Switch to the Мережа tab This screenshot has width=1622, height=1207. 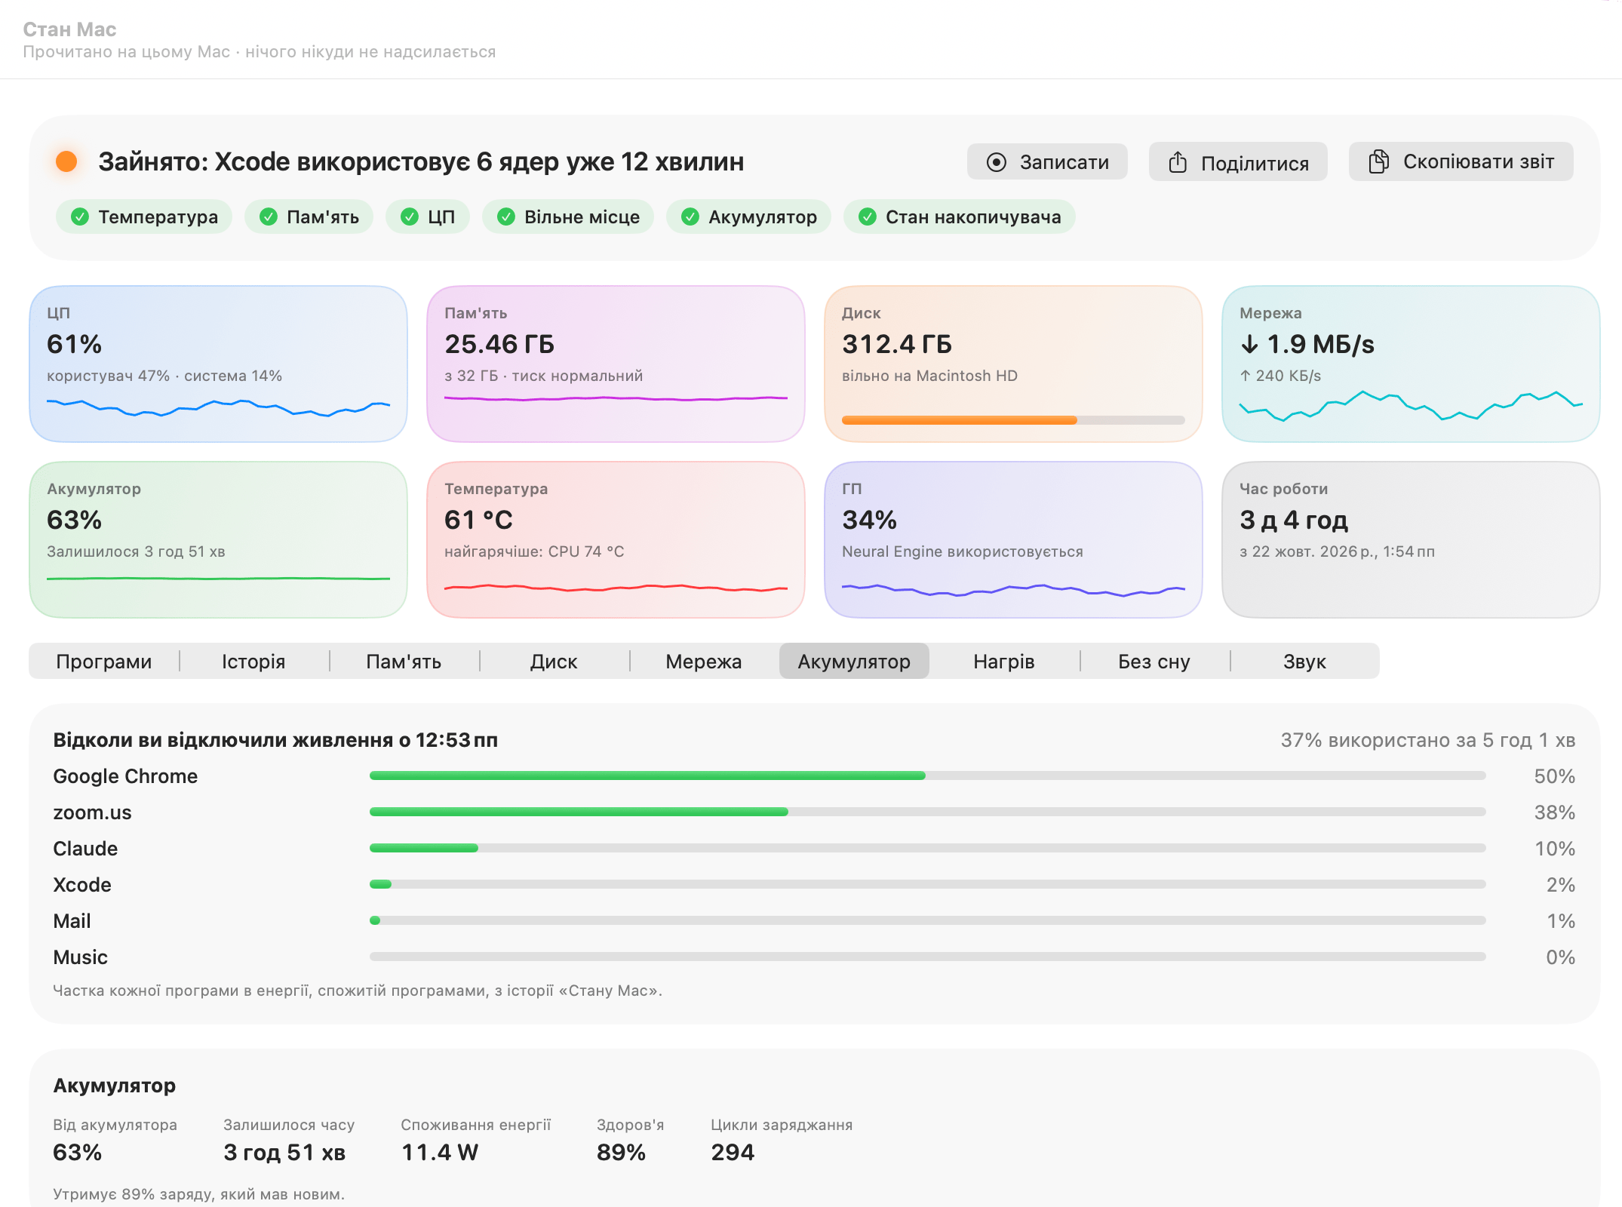(x=704, y=662)
